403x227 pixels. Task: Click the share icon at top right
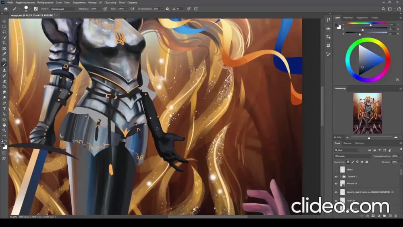point(399,9)
